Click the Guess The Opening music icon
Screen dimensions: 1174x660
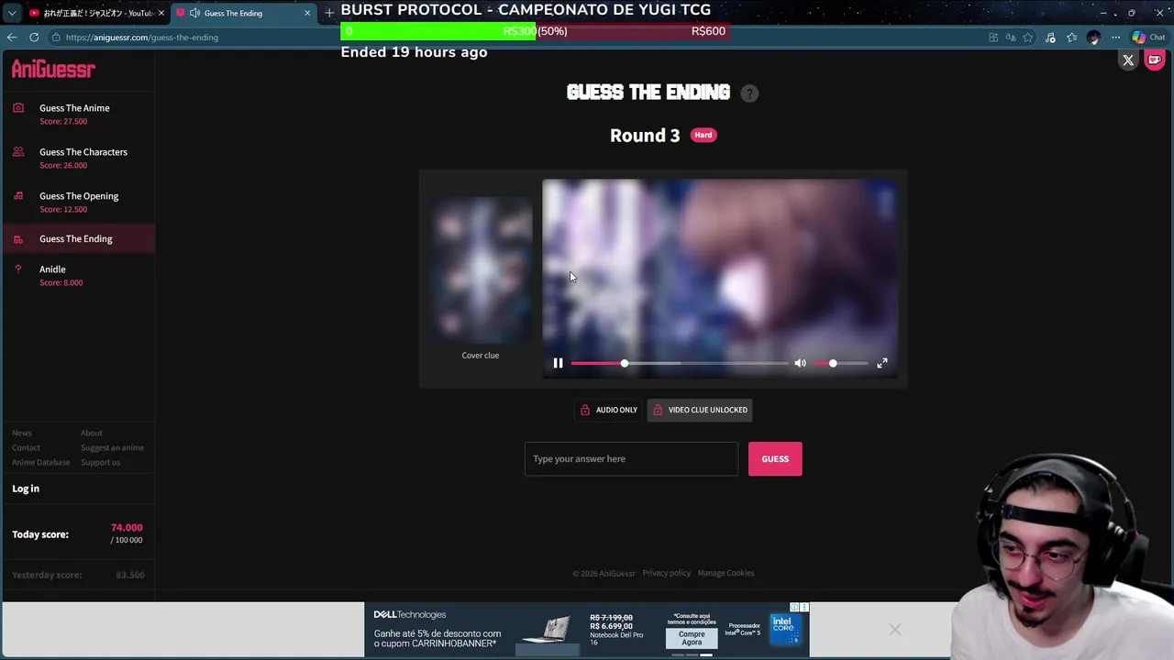click(x=18, y=196)
